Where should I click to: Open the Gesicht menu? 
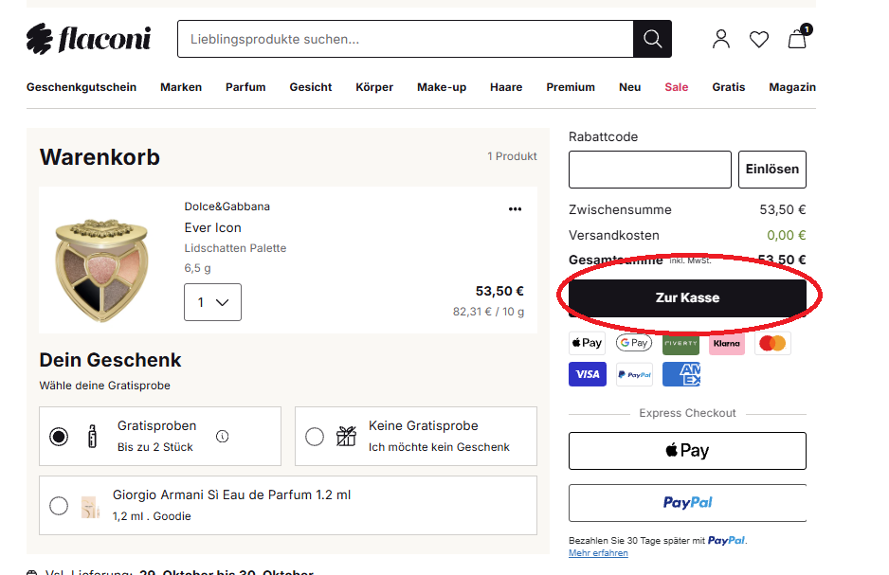311,87
